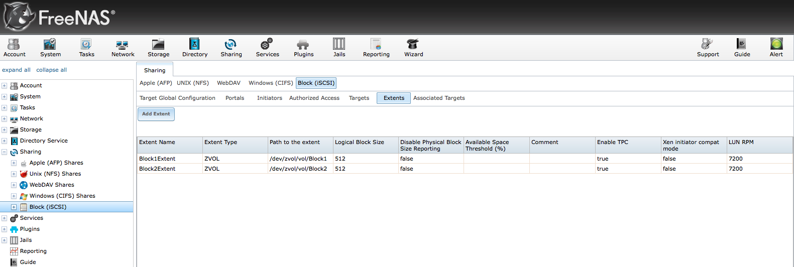This screenshot has width=794, height=267.
Task: Click the Block (iSCSI) tree icon
Action: pos(24,207)
